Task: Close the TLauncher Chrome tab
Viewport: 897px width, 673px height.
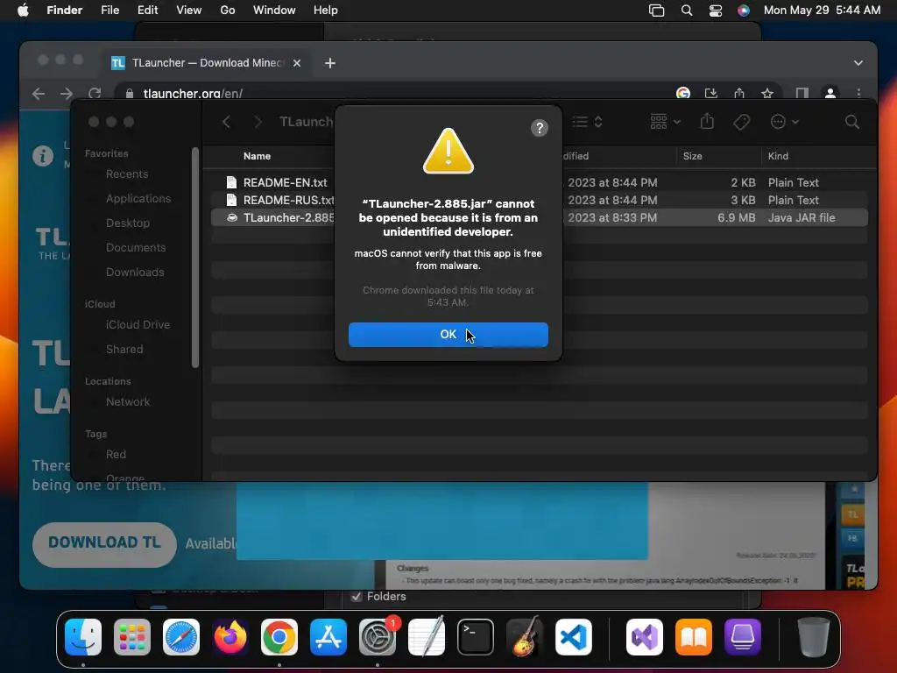Action: [x=297, y=63]
